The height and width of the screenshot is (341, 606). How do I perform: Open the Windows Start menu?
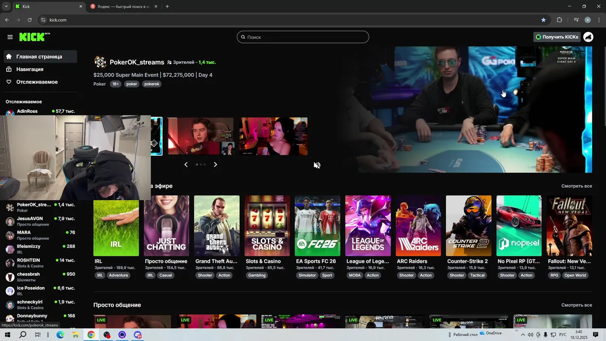pos(8,335)
